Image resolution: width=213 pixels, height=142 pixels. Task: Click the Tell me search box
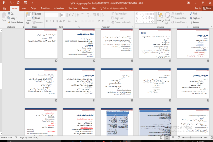[x=114, y=9]
